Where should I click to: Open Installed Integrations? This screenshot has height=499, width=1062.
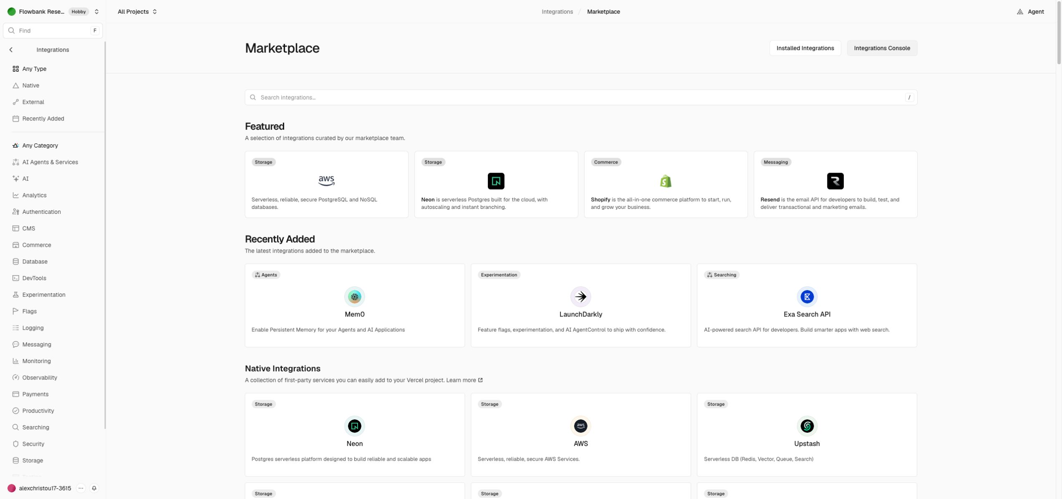pyautogui.click(x=805, y=48)
